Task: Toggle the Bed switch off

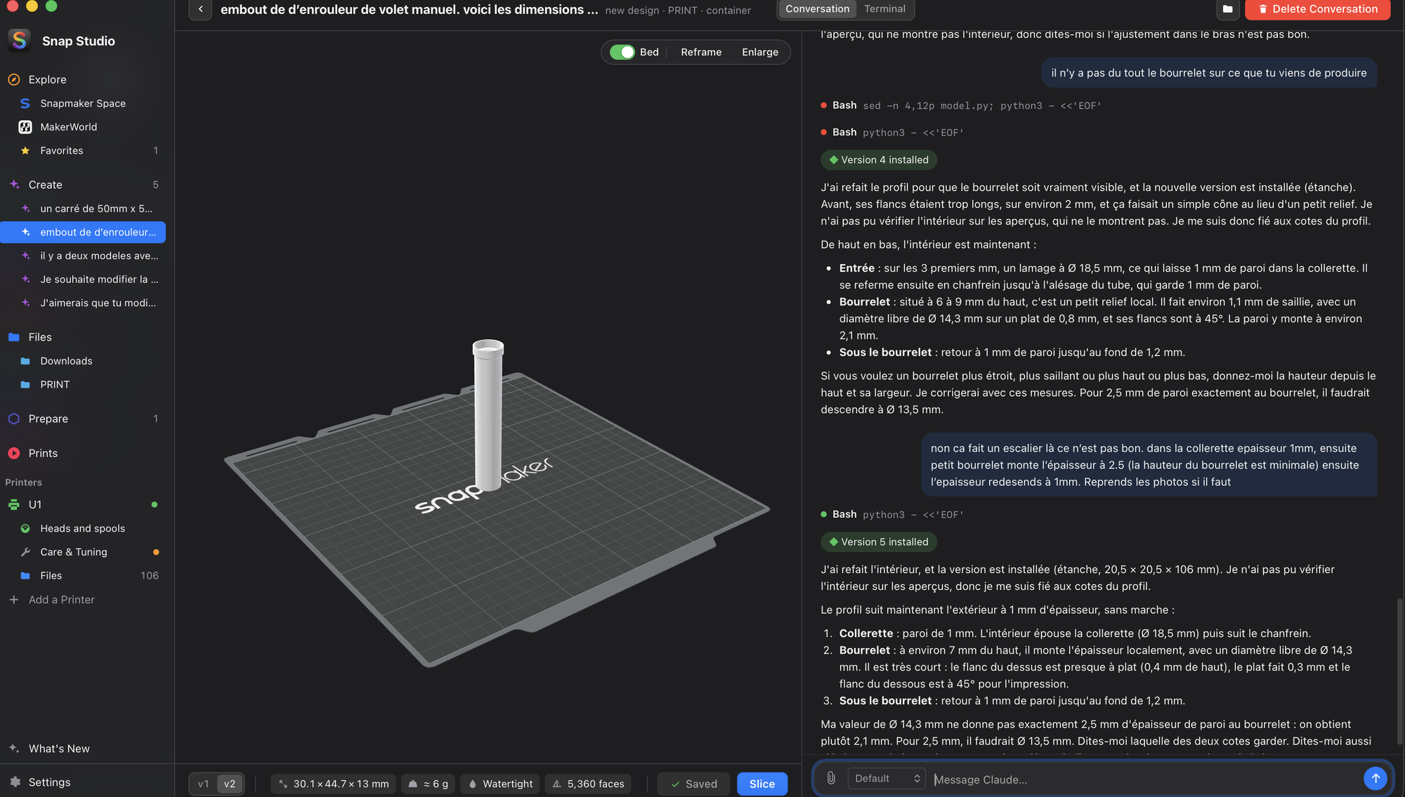Action: coord(622,52)
